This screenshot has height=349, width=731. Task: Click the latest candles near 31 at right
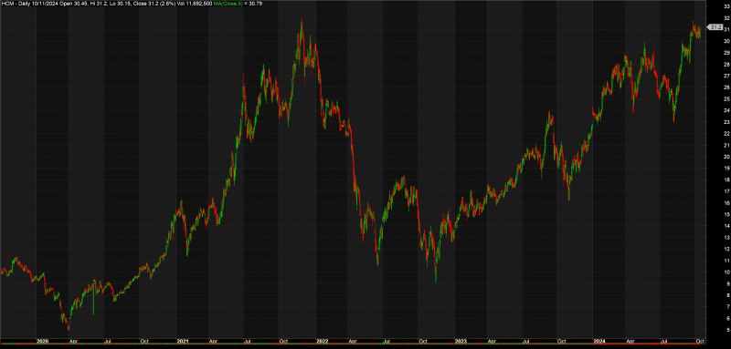696,32
